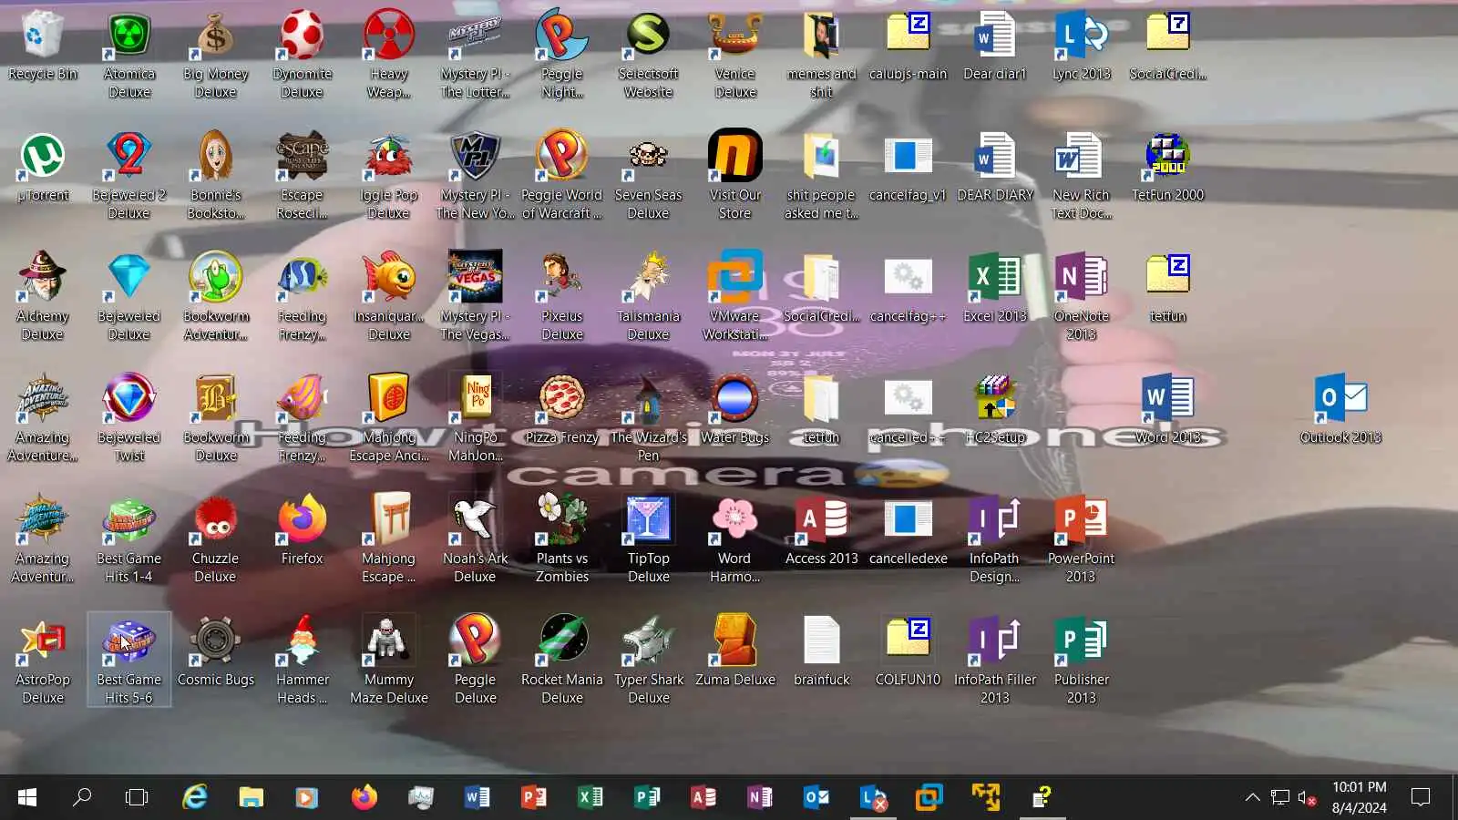Select Bonnie's Bookstore desktop icon
The image size is (1458, 820).
click(x=216, y=176)
